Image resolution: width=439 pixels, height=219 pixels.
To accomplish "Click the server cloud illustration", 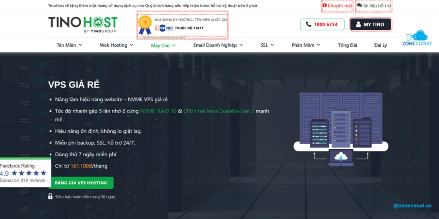I will pos(341,129).
